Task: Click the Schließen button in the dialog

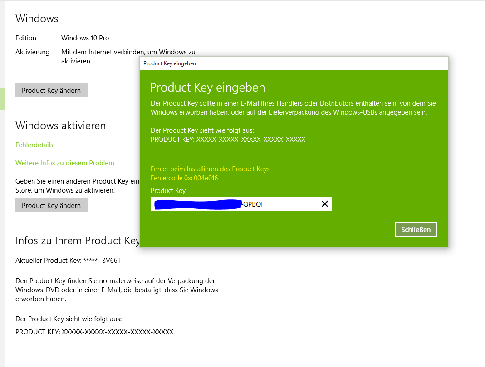Action: 416,230
